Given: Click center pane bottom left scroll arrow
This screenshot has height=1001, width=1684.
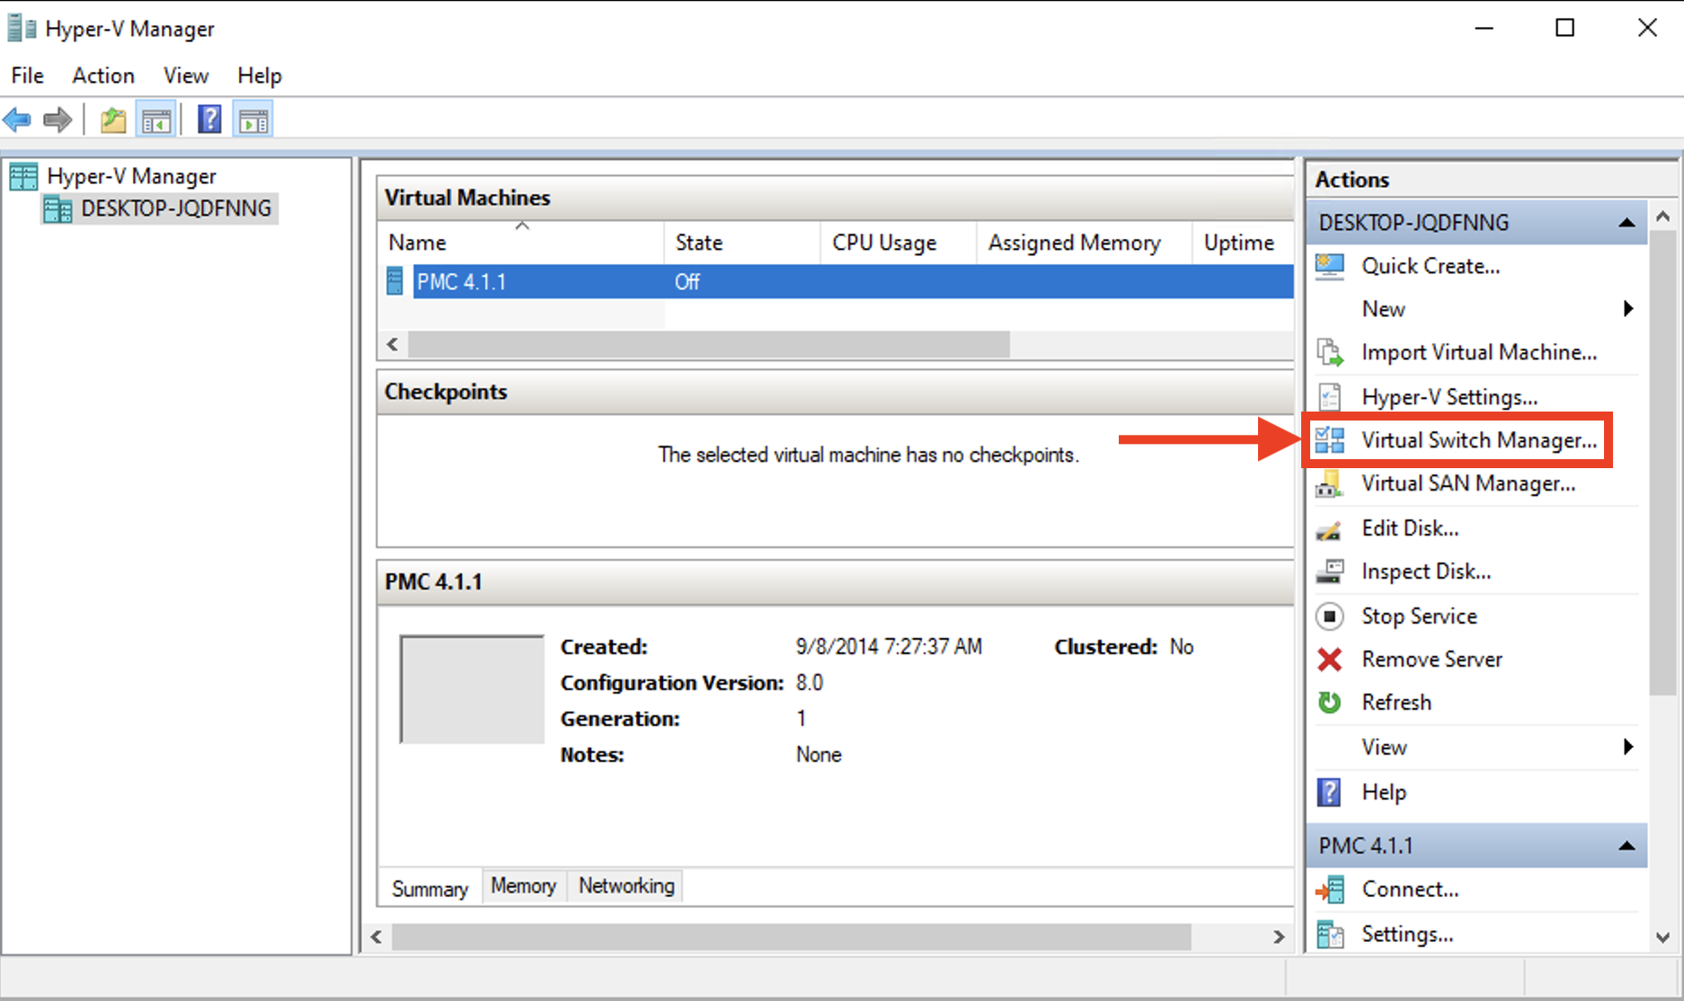Looking at the screenshot, I should pyautogui.click(x=377, y=937).
